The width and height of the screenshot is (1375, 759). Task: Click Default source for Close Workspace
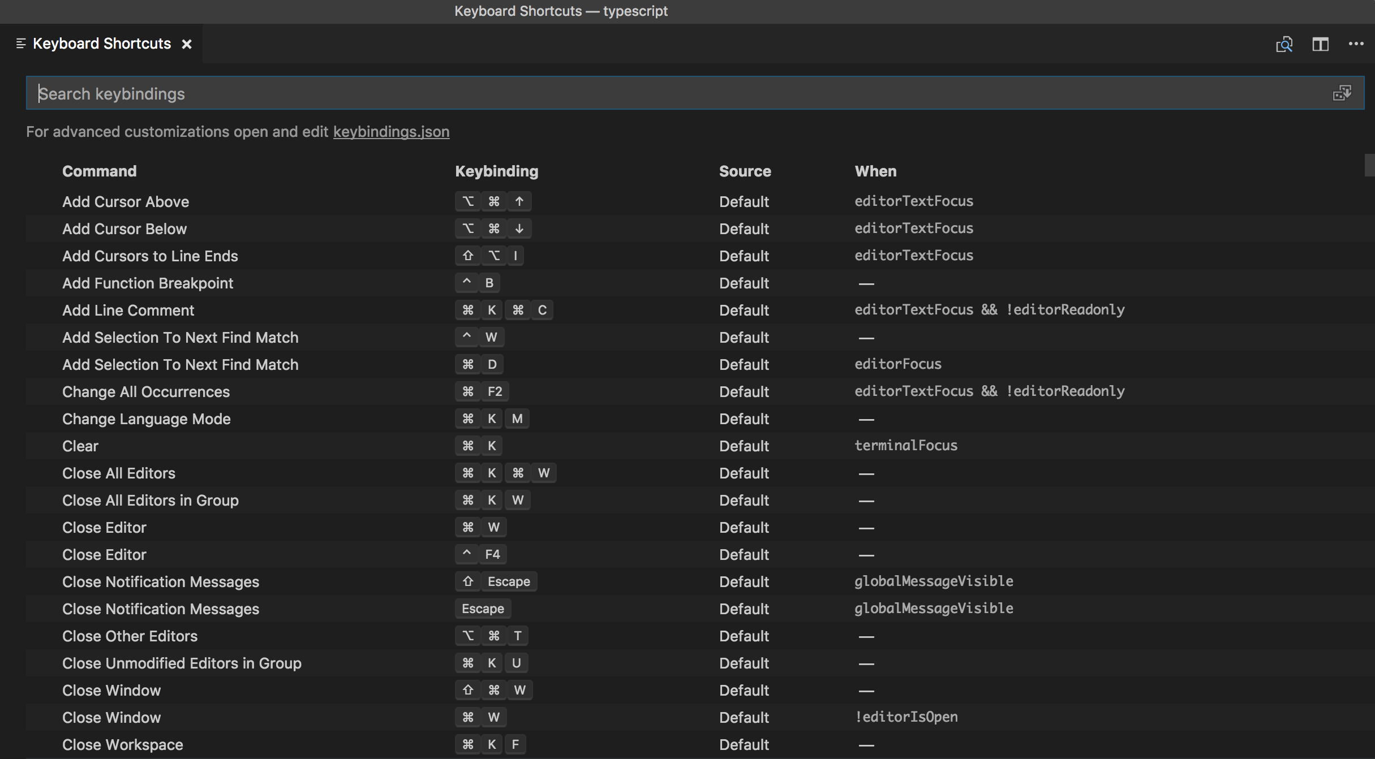pos(744,744)
